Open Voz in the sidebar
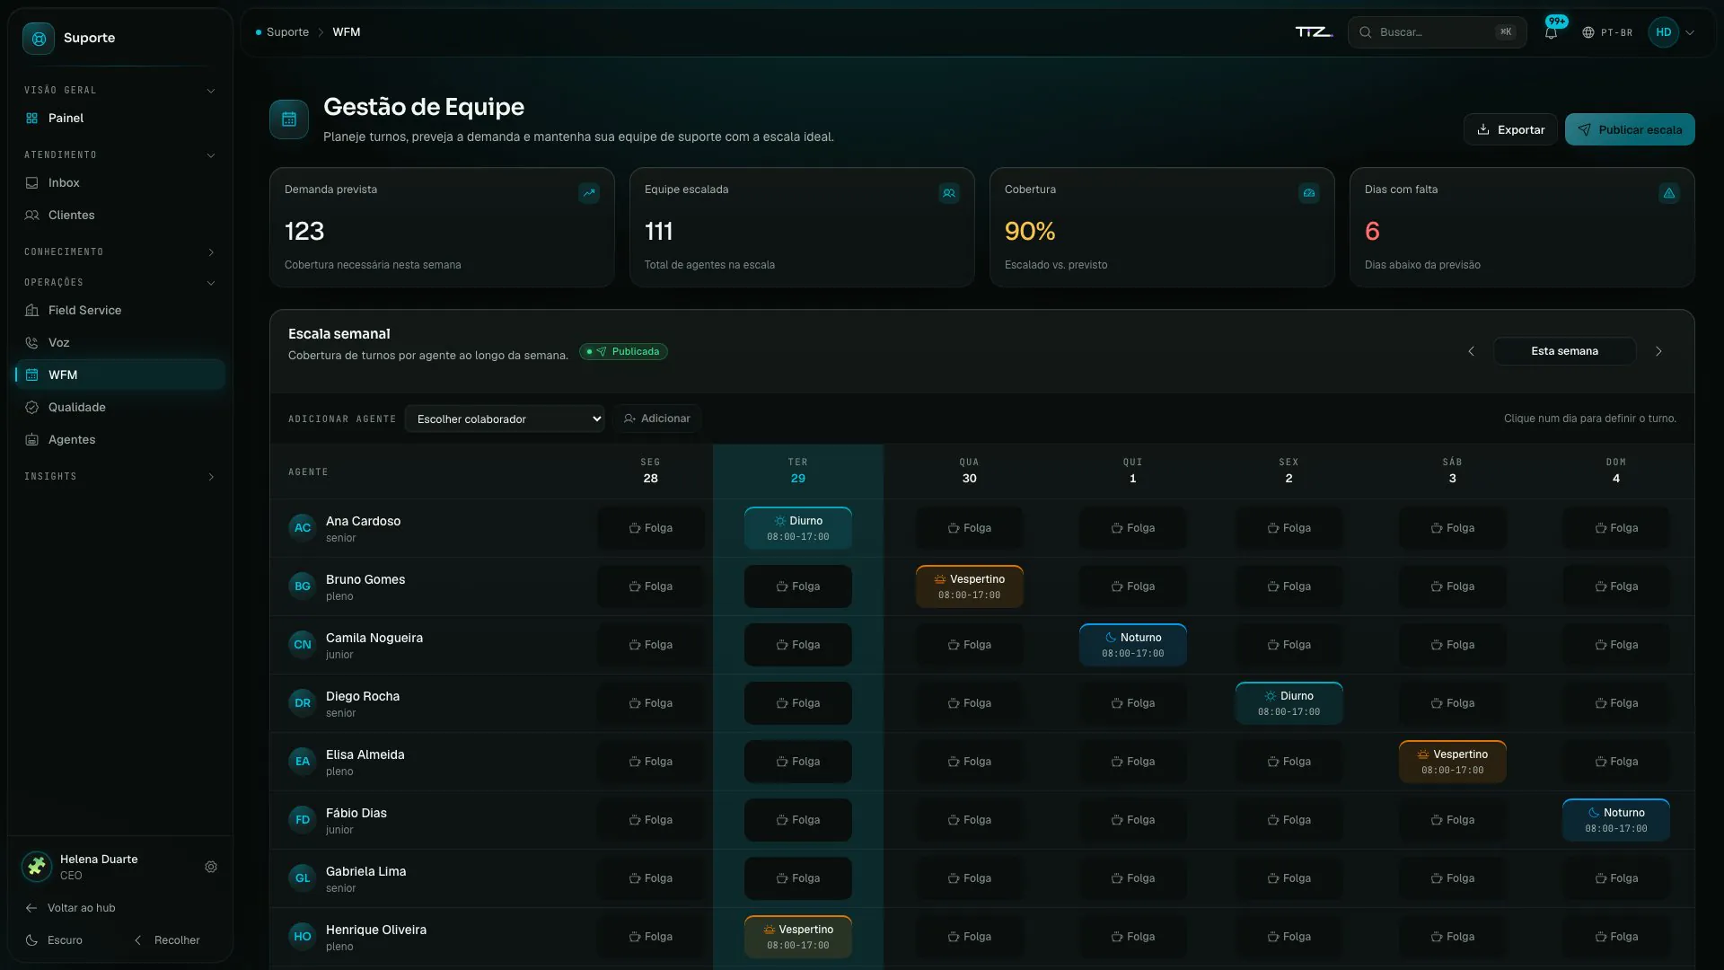Screen dimensions: 1724x970 click(120, 342)
